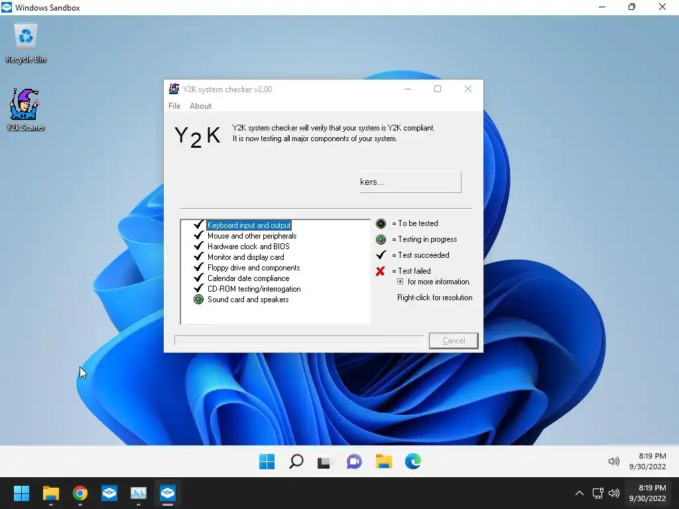Select 'Sound card and speakers' row
The image size is (679, 509).
(248, 300)
